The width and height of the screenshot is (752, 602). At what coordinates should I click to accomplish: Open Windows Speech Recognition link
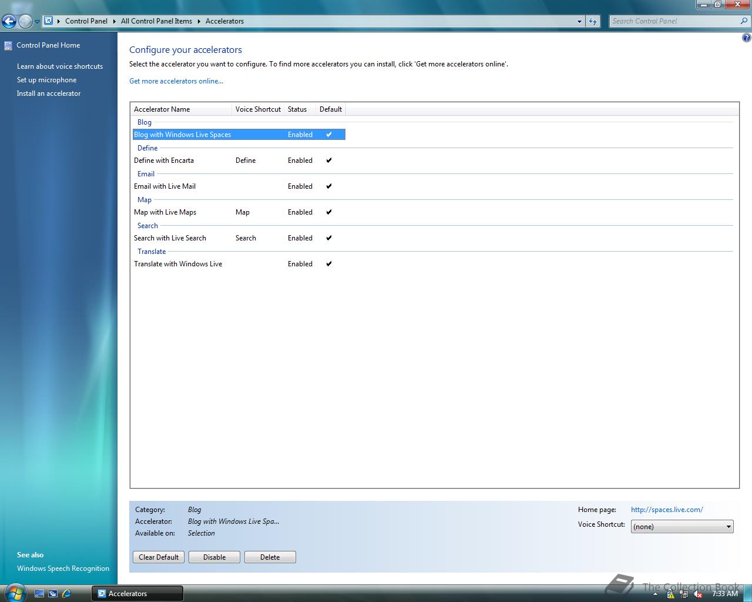tap(63, 568)
